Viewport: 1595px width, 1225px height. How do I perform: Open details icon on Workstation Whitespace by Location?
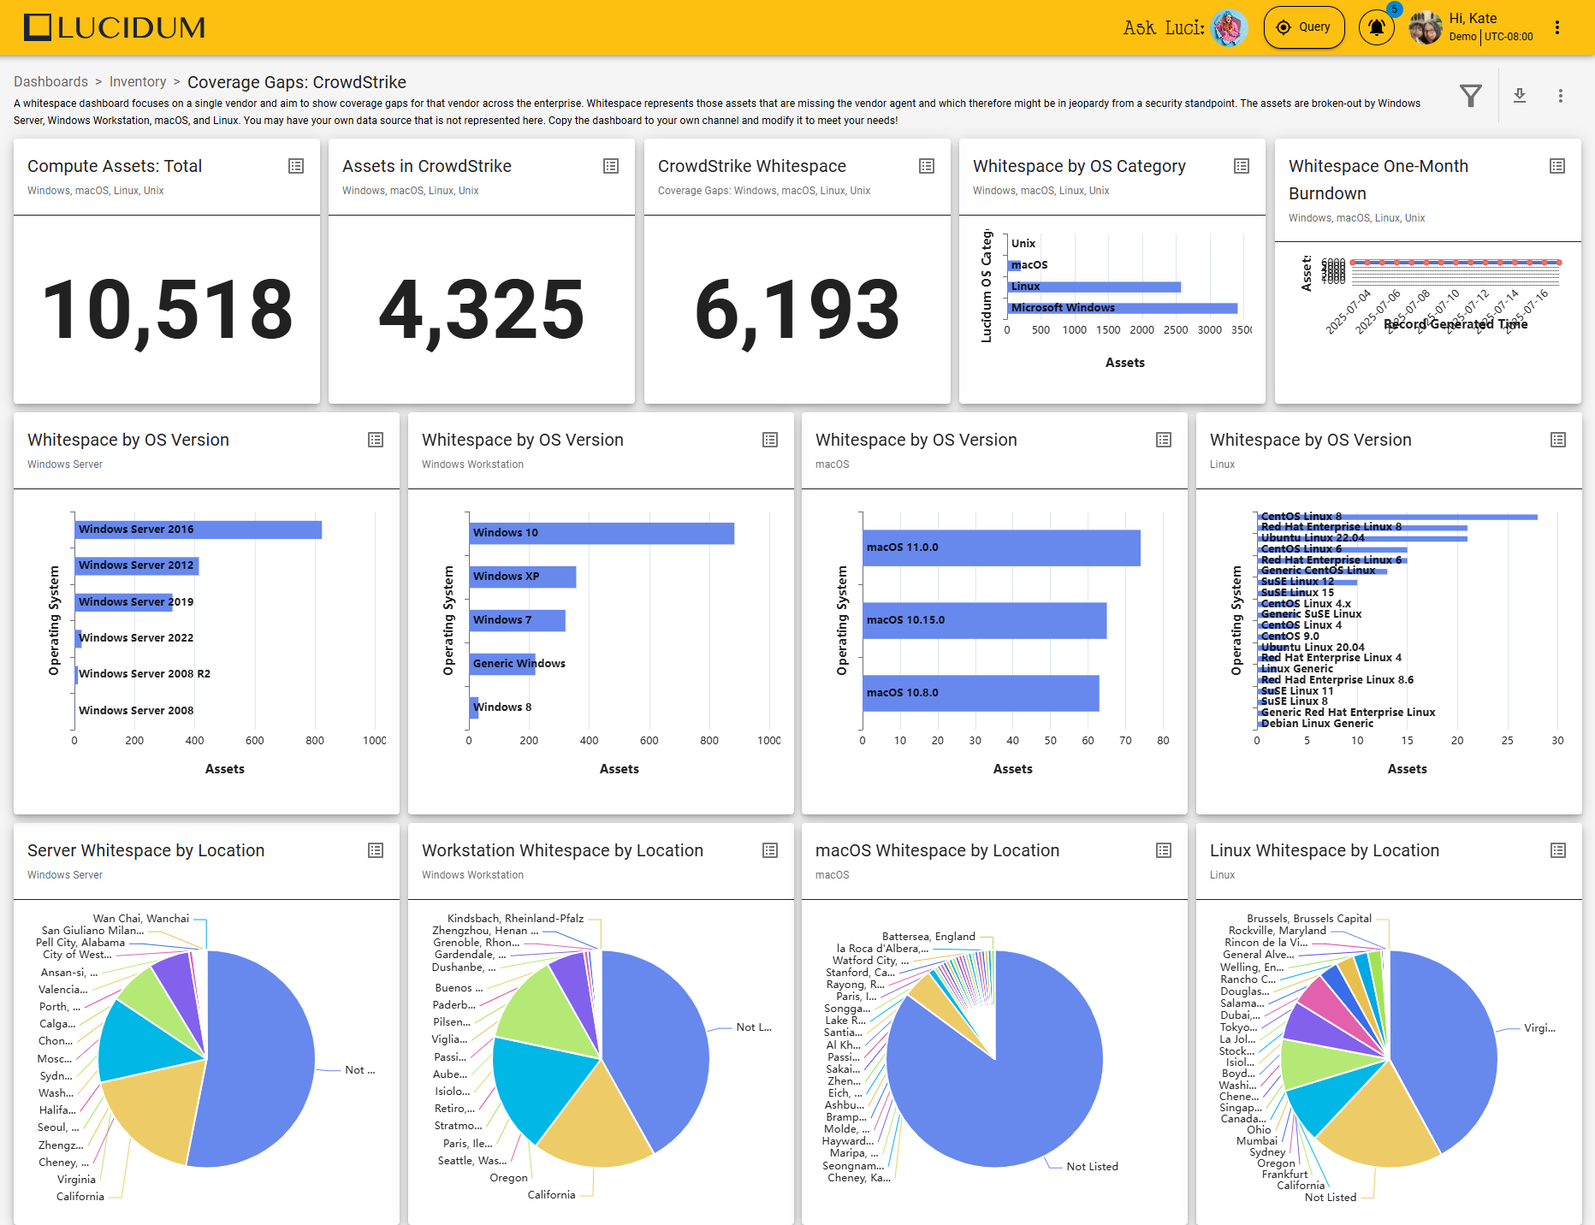pyautogui.click(x=770, y=850)
